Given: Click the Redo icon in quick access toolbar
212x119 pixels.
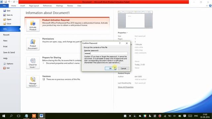Looking at the screenshot, I should point(14,2).
